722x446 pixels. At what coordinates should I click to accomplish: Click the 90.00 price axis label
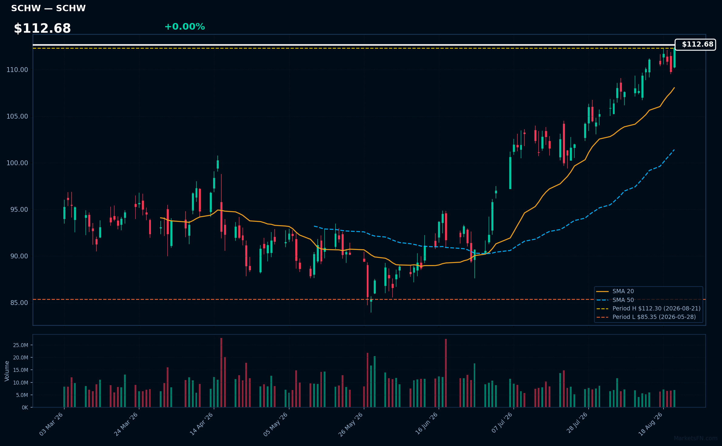click(19, 256)
